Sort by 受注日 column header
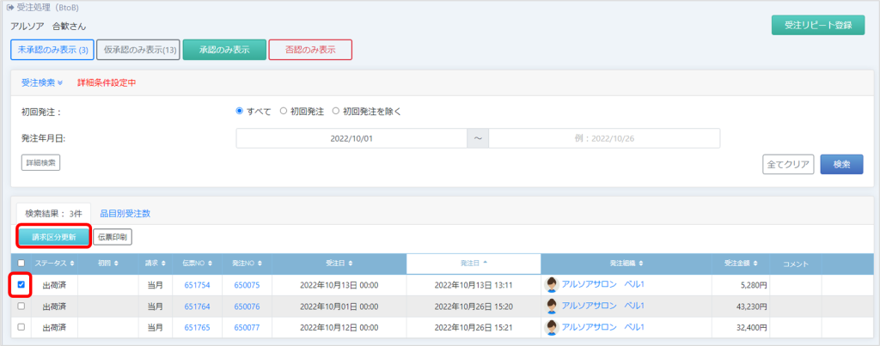 (338, 263)
